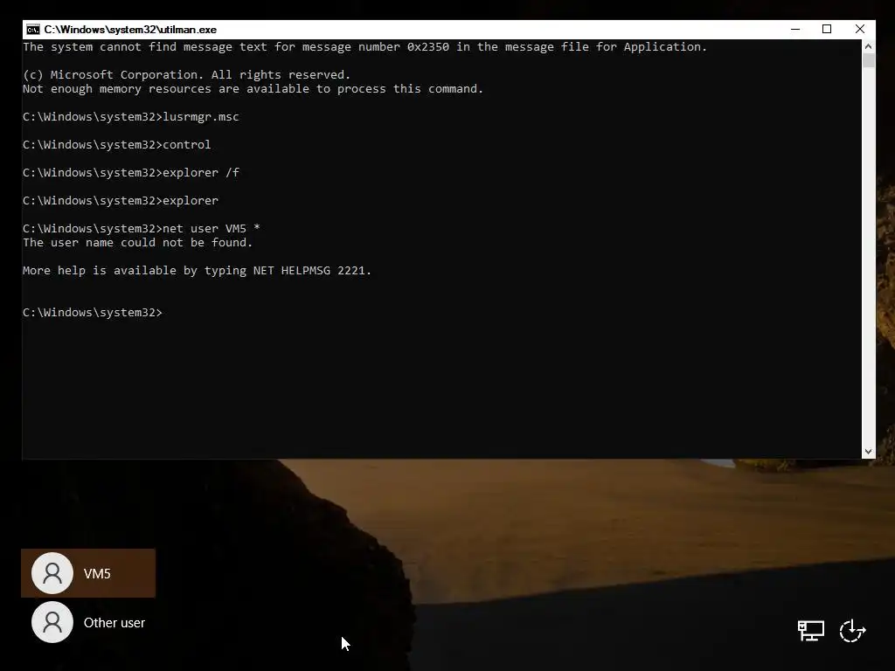Select the VM5 user account
895x671 pixels.
88,573
